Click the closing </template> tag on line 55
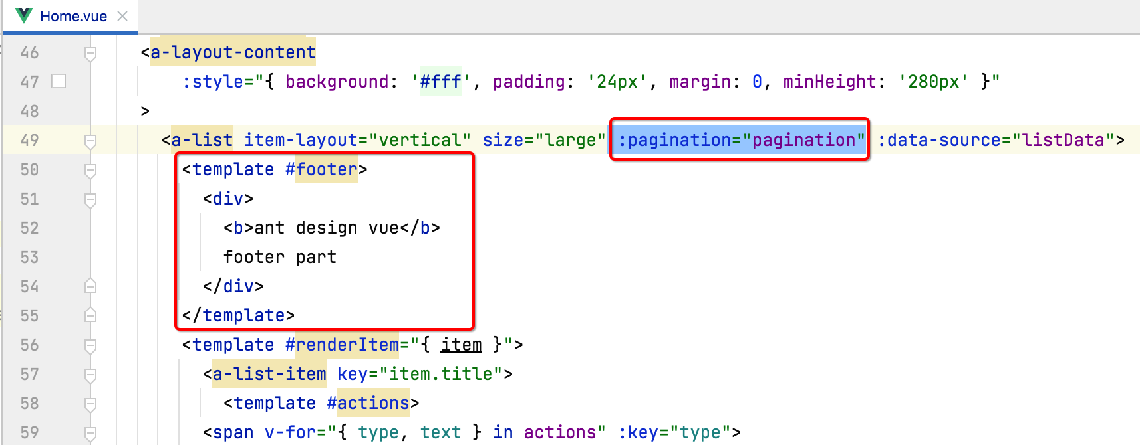The height and width of the screenshot is (445, 1140). pos(238,315)
